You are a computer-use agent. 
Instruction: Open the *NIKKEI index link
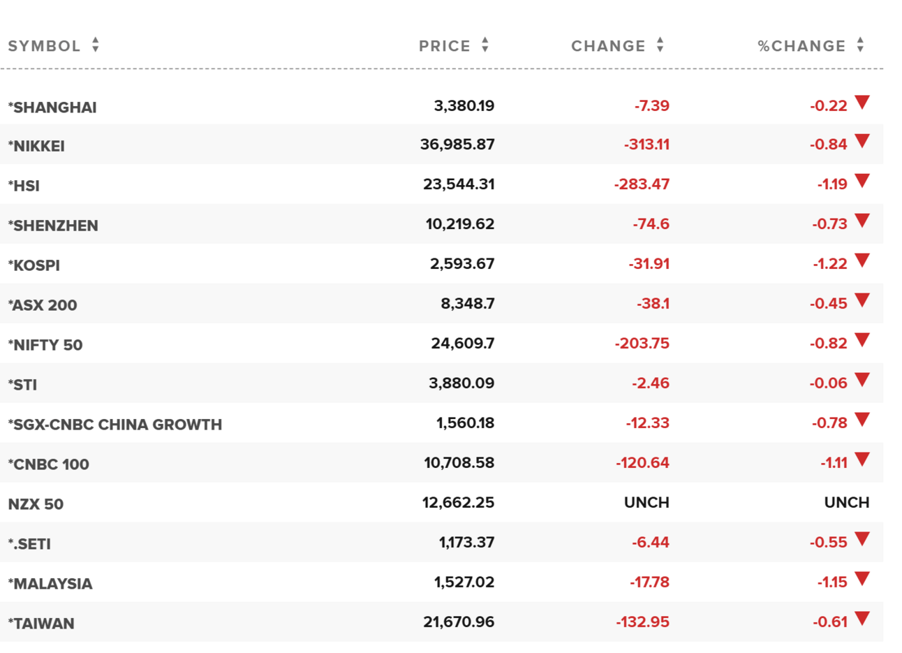[36, 146]
